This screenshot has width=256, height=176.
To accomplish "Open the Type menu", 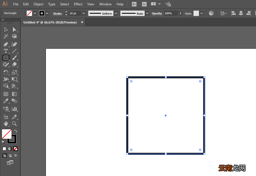I will click(x=51, y=4).
